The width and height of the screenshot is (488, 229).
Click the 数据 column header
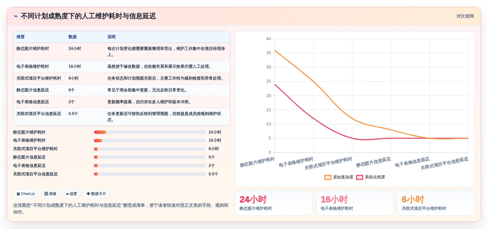[73, 37]
